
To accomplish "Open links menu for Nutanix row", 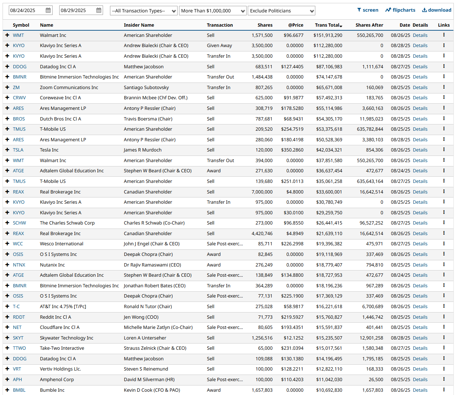I will point(444,265).
